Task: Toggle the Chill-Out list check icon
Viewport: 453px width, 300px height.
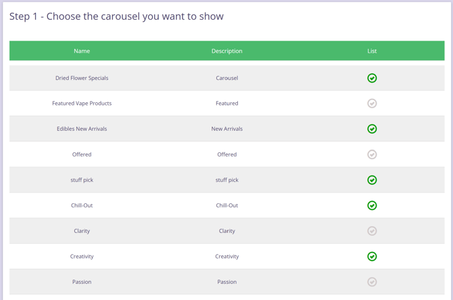Action: tap(372, 205)
